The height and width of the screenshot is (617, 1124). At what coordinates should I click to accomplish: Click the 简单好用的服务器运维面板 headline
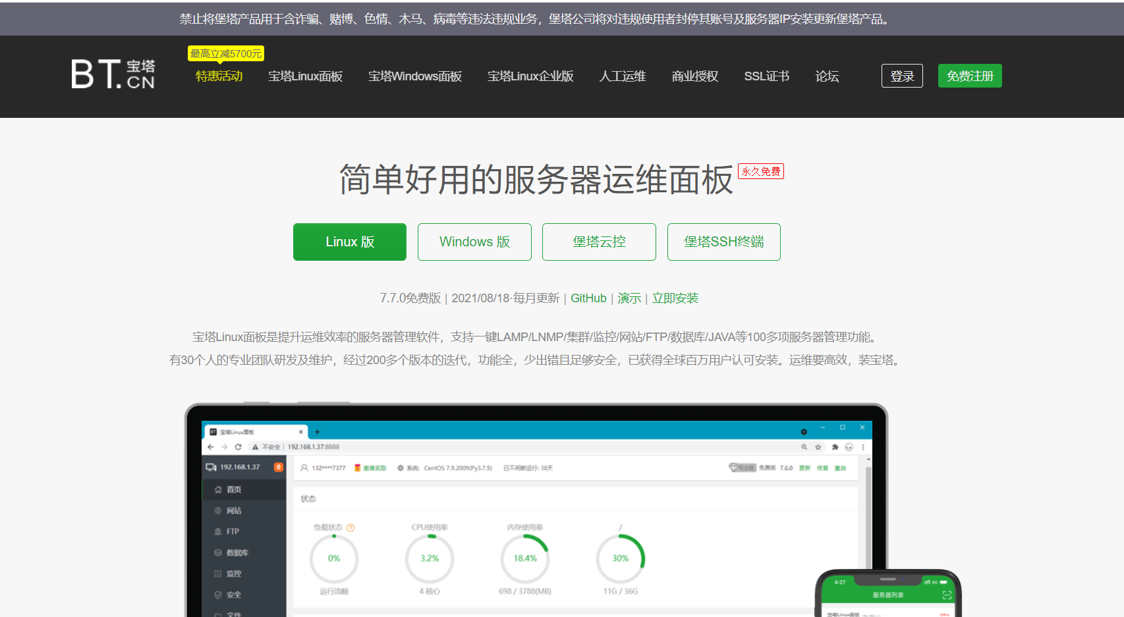pyautogui.click(x=536, y=180)
